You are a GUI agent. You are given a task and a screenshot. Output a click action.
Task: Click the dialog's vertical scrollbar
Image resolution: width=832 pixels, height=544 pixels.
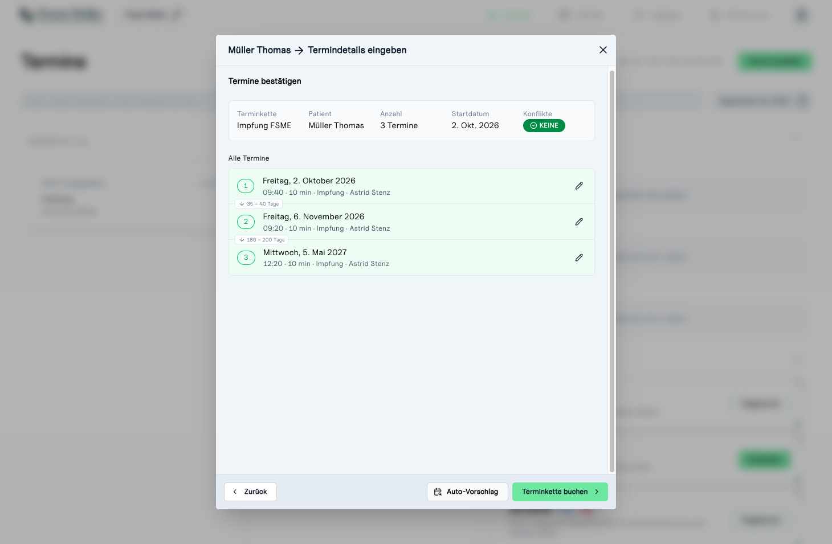pos(612,271)
